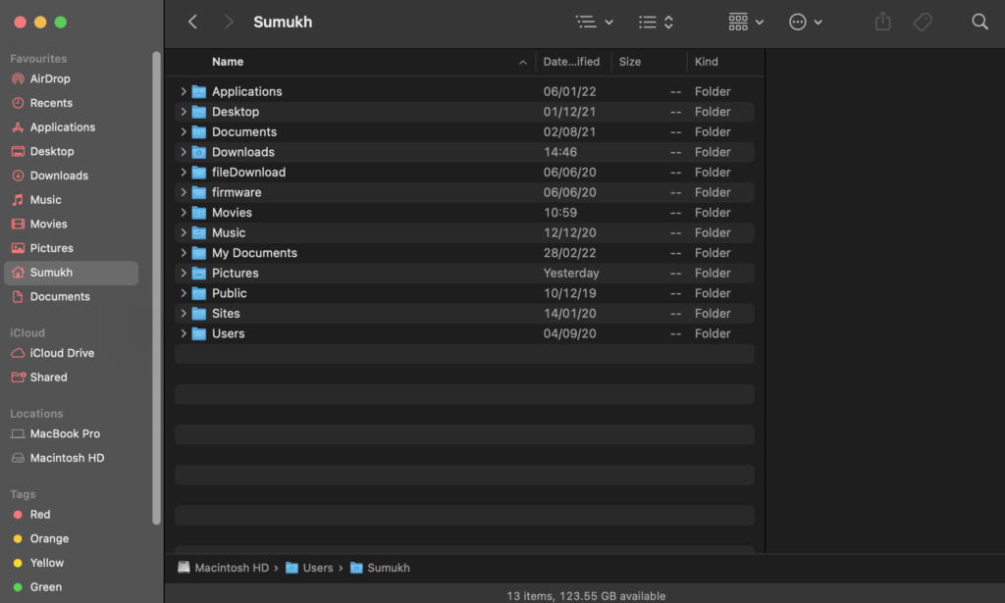Expand the Applications folder disclosure arrow
The height and width of the screenshot is (603, 1005).
pyautogui.click(x=184, y=91)
